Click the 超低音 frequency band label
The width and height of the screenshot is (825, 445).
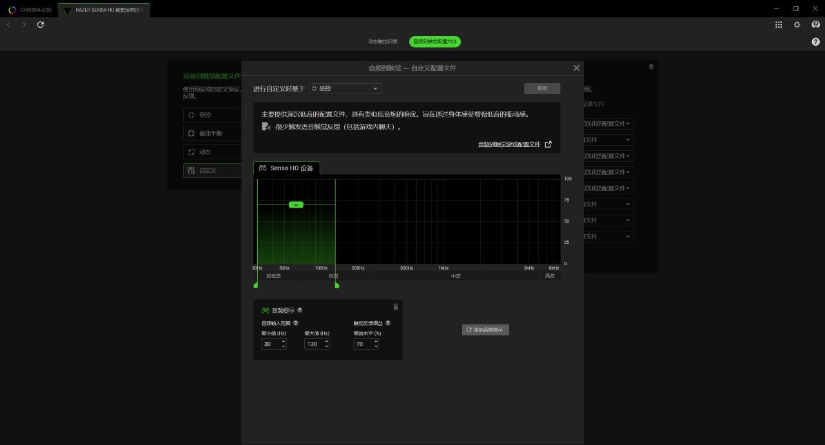coord(274,275)
